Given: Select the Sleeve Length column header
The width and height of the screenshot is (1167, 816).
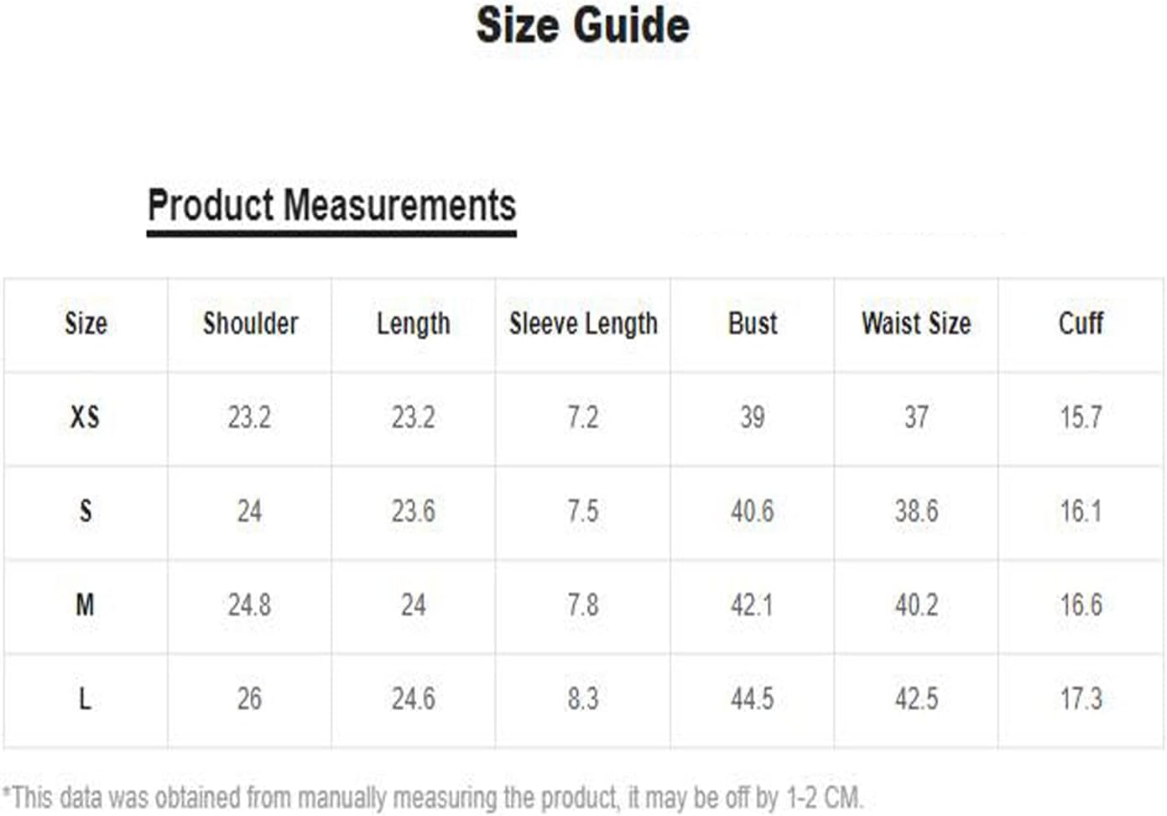Looking at the screenshot, I should (x=583, y=324).
